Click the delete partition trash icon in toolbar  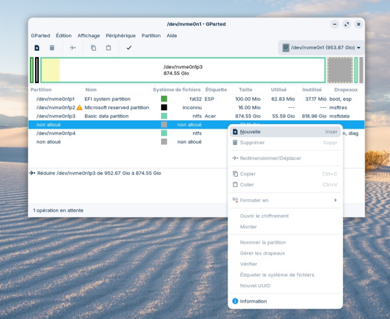[52, 47]
